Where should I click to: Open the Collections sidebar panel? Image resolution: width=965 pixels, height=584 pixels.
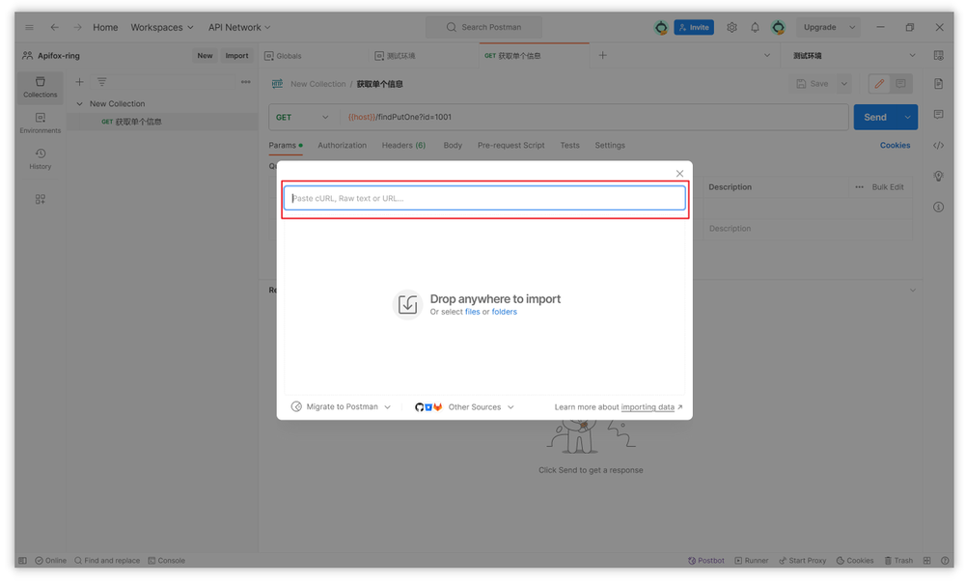tap(40, 88)
